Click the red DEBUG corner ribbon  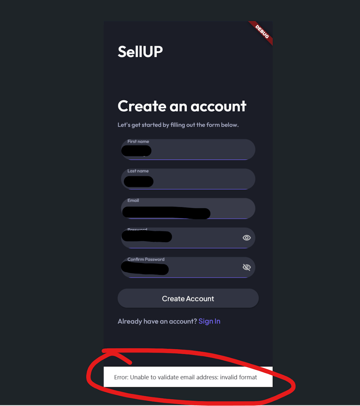[262, 32]
